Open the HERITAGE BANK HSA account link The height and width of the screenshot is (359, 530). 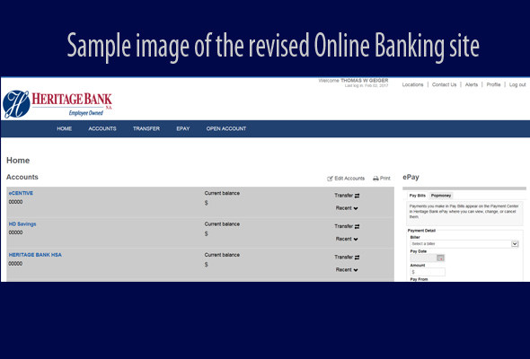pos(35,255)
